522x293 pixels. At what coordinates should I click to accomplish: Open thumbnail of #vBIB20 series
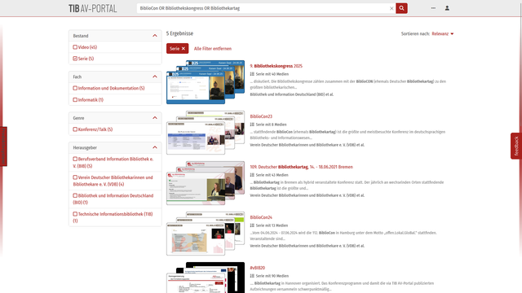click(x=206, y=278)
